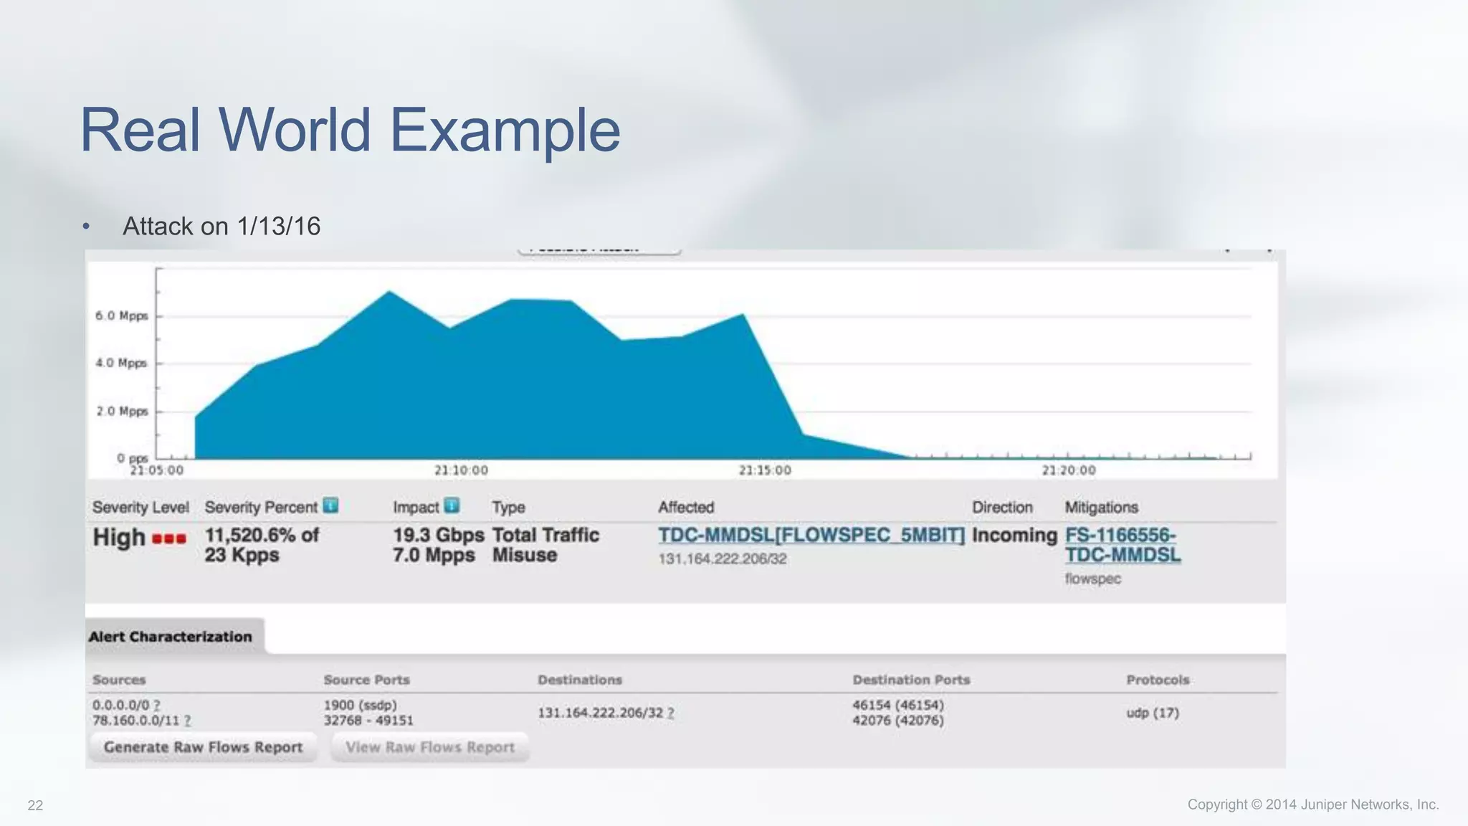The width and height of the screenshot is (1468, 826).
Task: Click question mark next to 0.0.0.0/0
Action: (x=157, y=706)
